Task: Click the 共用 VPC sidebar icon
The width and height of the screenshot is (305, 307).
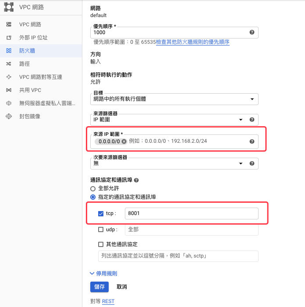Action: (9, 90)
